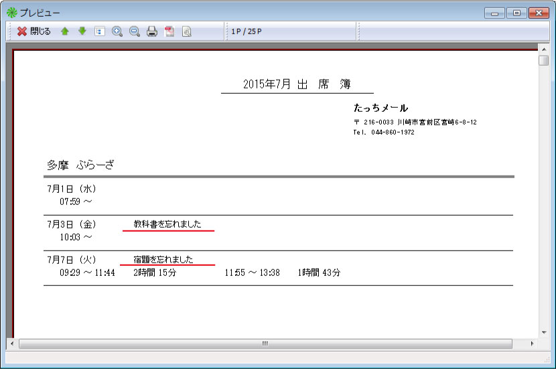Viewport: 556px width, 369px height.
Task: Click the duration 2時間 15分
Action: [x=155, y=273]
